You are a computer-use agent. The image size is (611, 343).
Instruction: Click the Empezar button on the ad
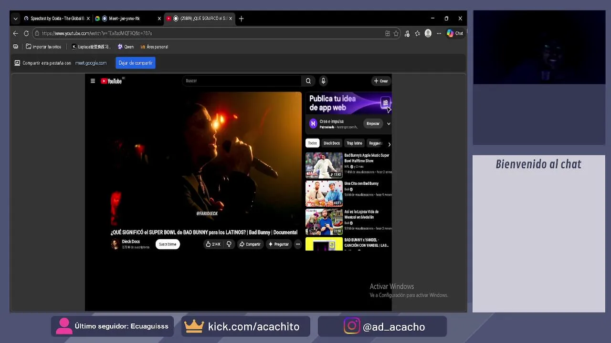pos(373,124)
